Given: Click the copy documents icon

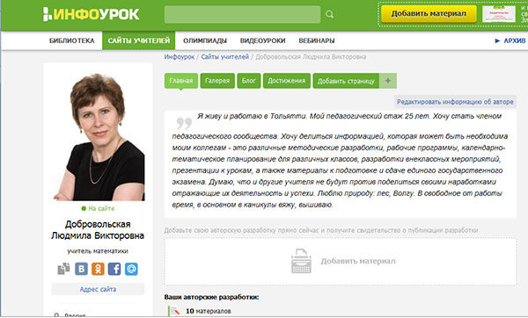Looking at the screenshot, I should (63, 269).
